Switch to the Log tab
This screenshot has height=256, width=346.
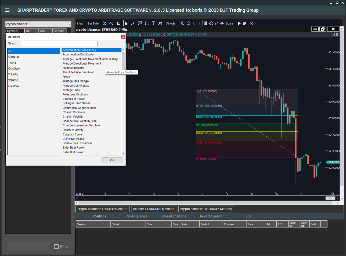pos(248,216)
